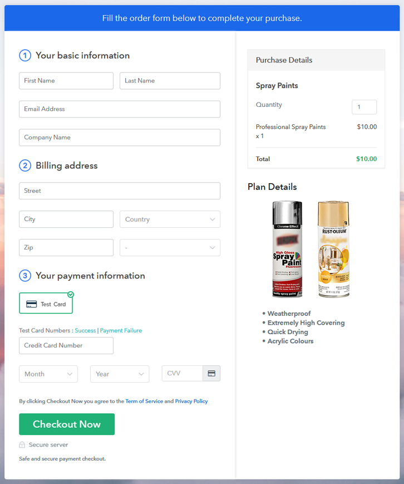Open the Country dropdown
The height and width of the screenshot is (484, 404).
170,219
